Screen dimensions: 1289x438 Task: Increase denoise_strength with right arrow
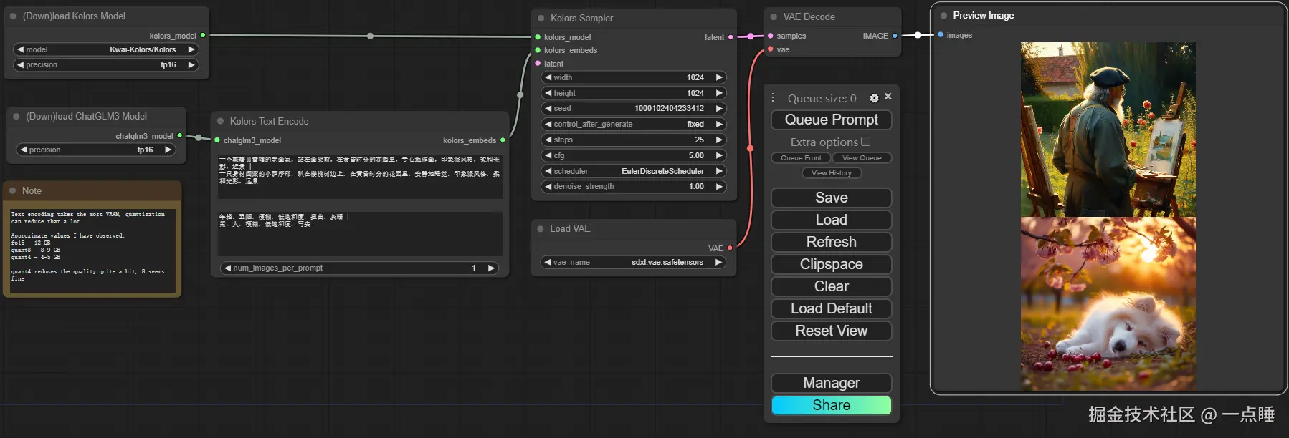pos(719,186)
